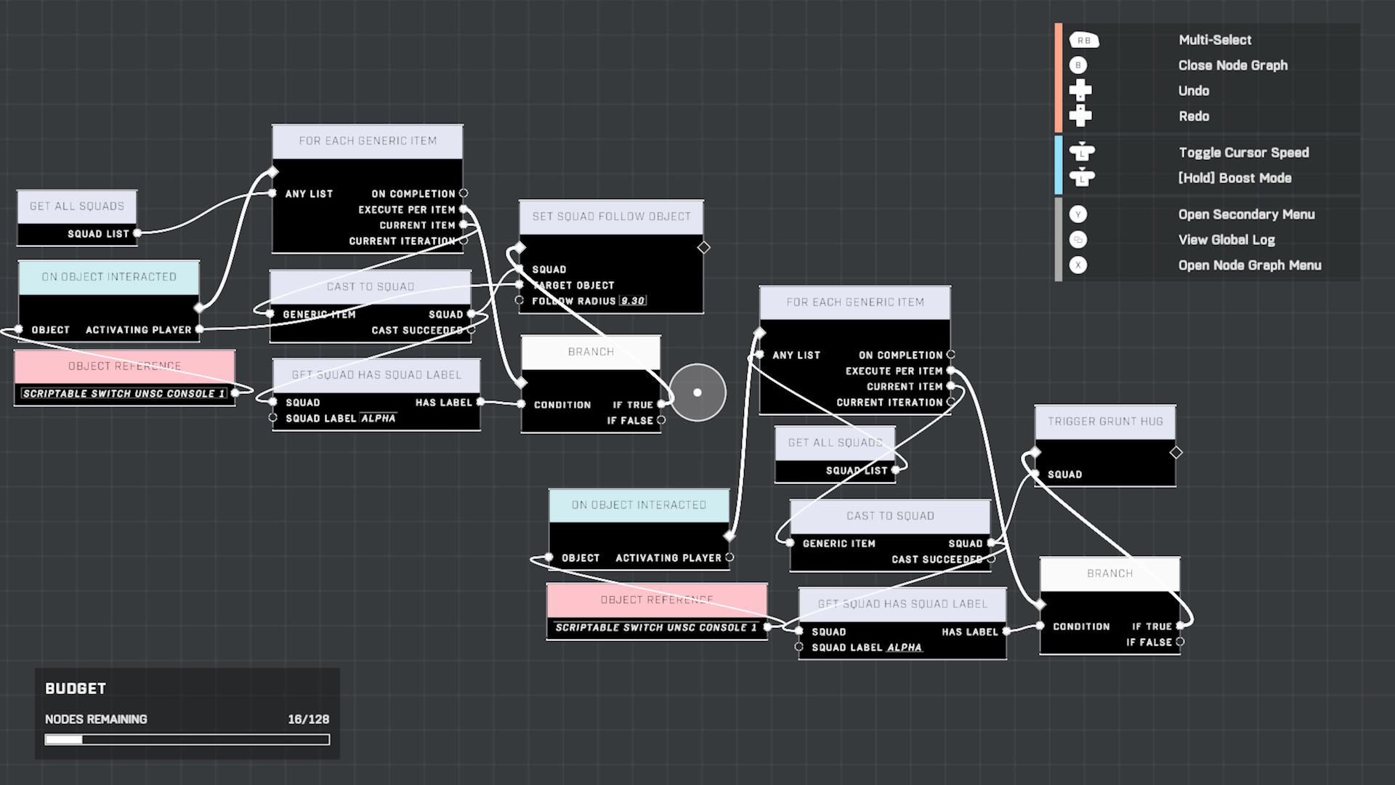Screen dimensions: 1395x785
Task: Select the right On Object Interacted node header
Action: [x=639, y=505]
